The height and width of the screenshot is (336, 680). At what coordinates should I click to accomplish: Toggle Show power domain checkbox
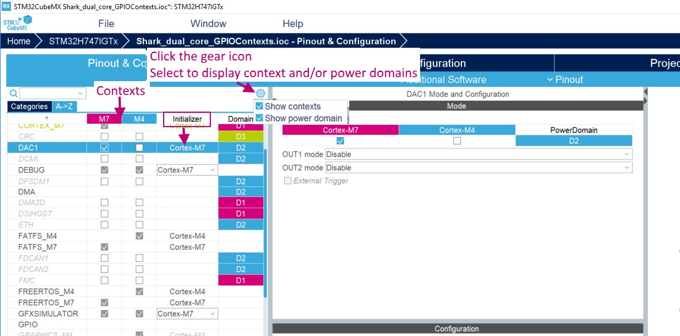click(x=259, y=118)
